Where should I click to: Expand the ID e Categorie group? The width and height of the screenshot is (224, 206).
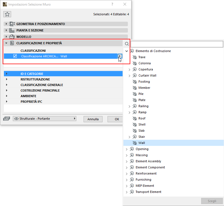tap(7, 74)
